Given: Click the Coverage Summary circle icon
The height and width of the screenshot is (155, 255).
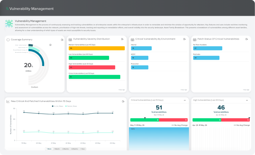Looking at the screenshot, I should 8,40.
